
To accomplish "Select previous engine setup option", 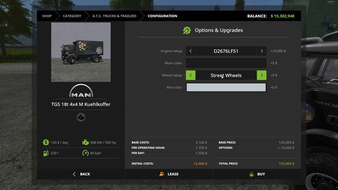I will [191, 51].
